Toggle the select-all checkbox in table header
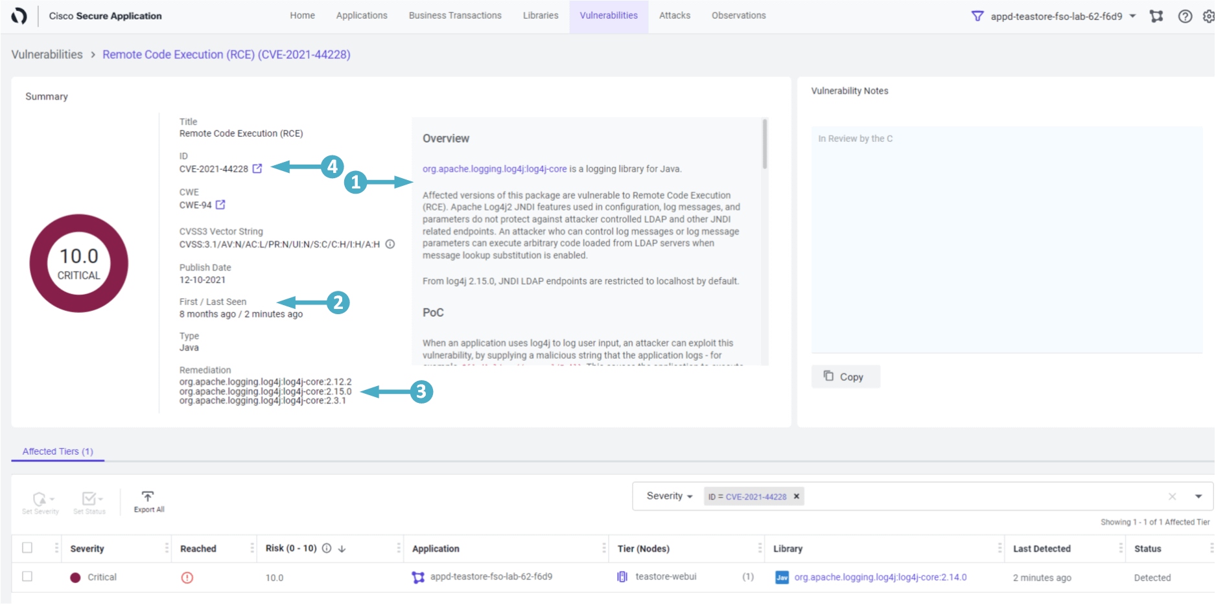Image resolution: width=1216 pixels, height=605 pixels. click(x=27, y=548)
